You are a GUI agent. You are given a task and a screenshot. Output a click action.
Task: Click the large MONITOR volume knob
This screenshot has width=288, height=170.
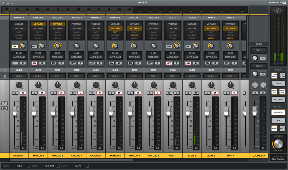[x=278, y=144]
